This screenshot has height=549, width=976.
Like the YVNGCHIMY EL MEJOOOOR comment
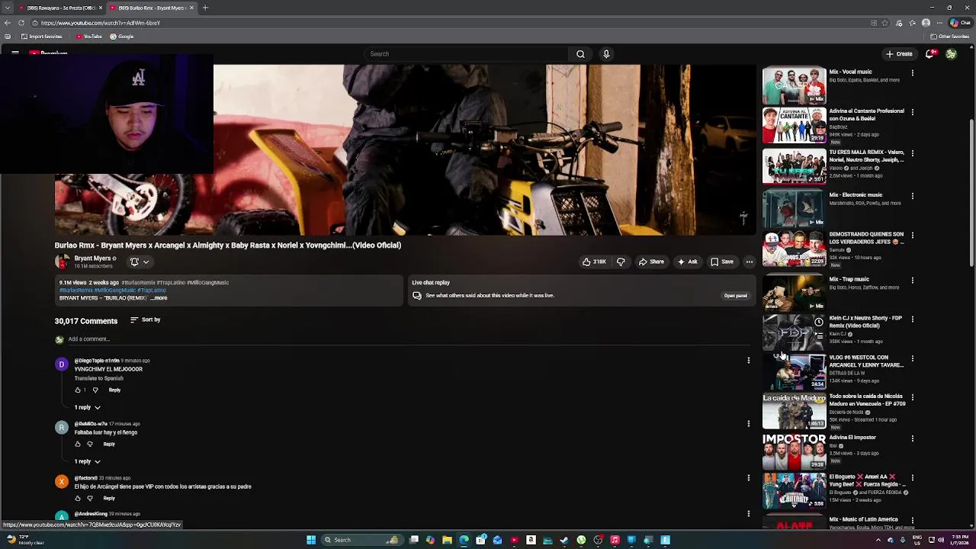(77, 390)
